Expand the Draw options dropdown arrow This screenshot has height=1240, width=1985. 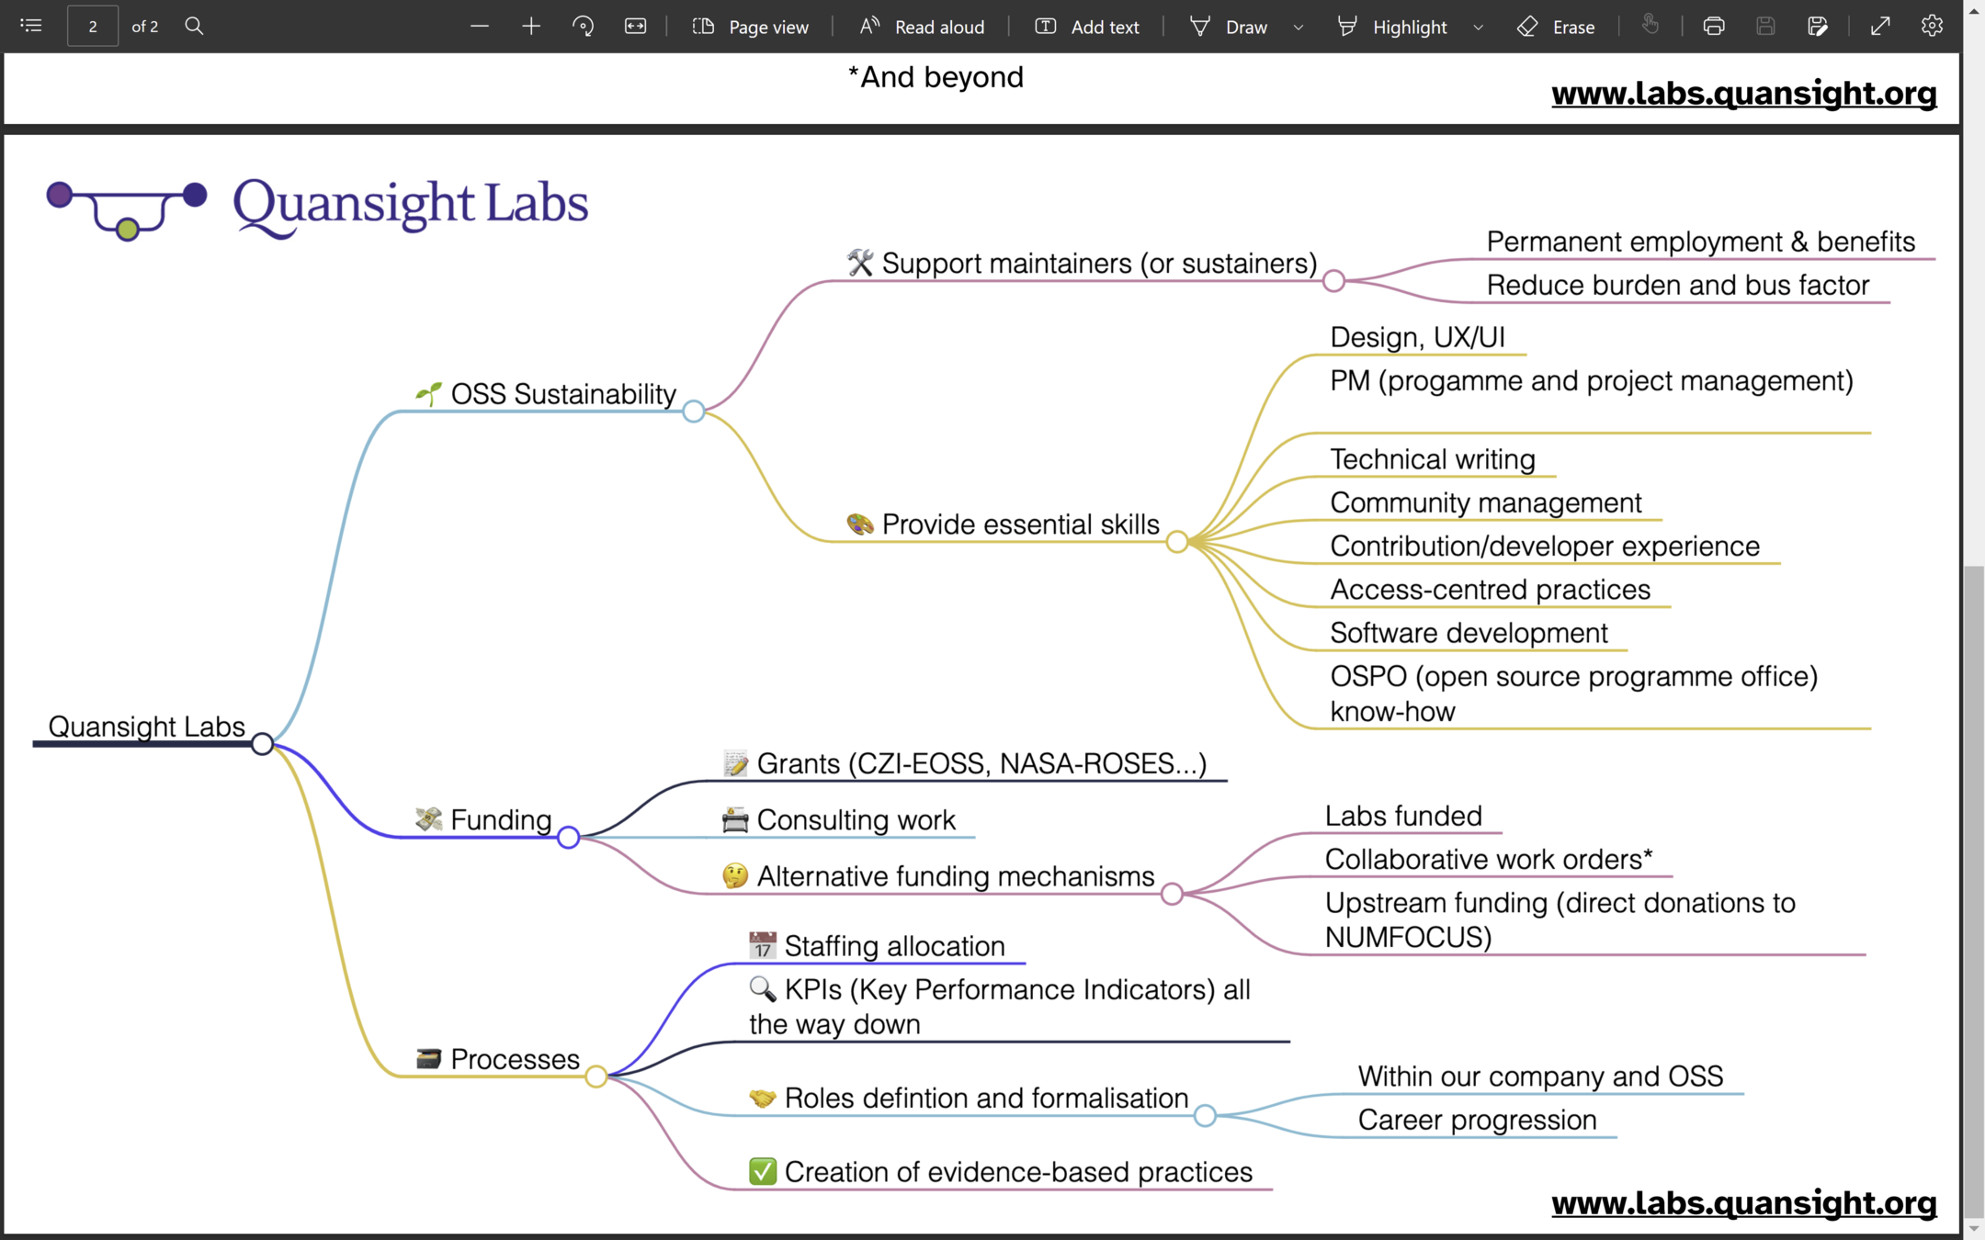[1299, 27]
